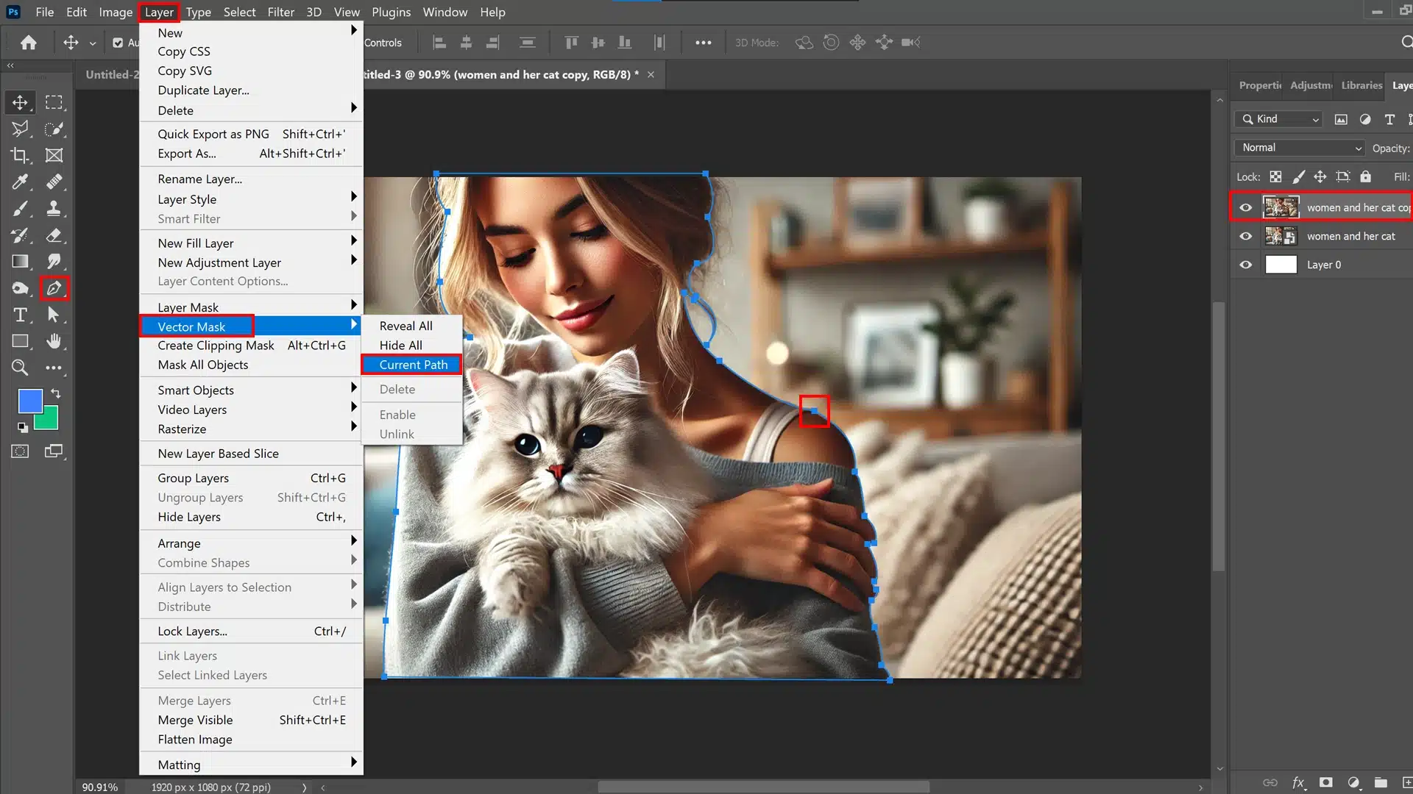Select the Move tool
Screen dimensions: 1413x794
pyautogui.click(x=20, y=102)
